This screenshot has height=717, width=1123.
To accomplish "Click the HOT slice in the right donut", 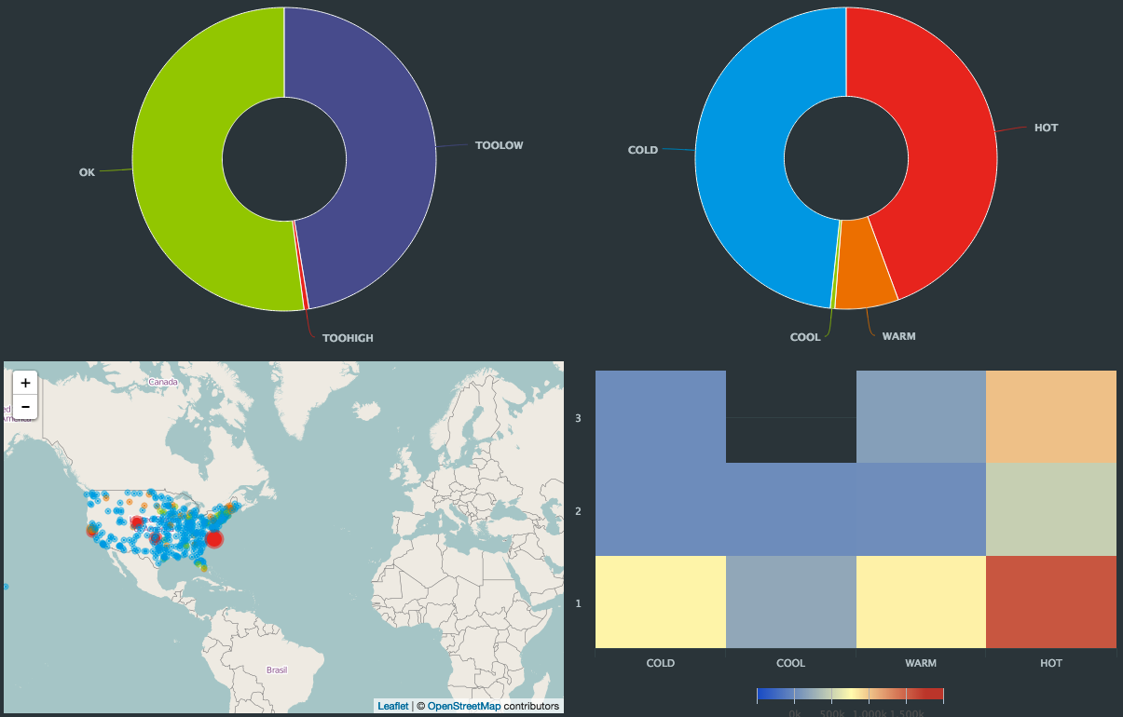I will tap(932, 158).
